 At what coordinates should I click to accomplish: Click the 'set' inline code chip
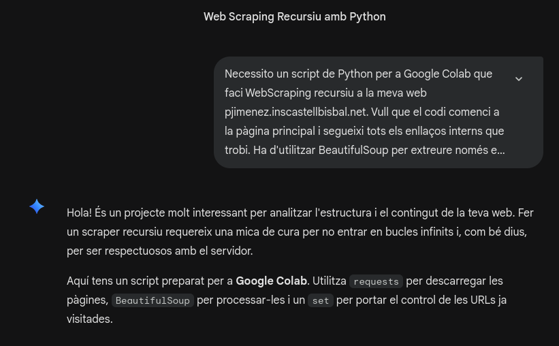[x=320, y=300]
